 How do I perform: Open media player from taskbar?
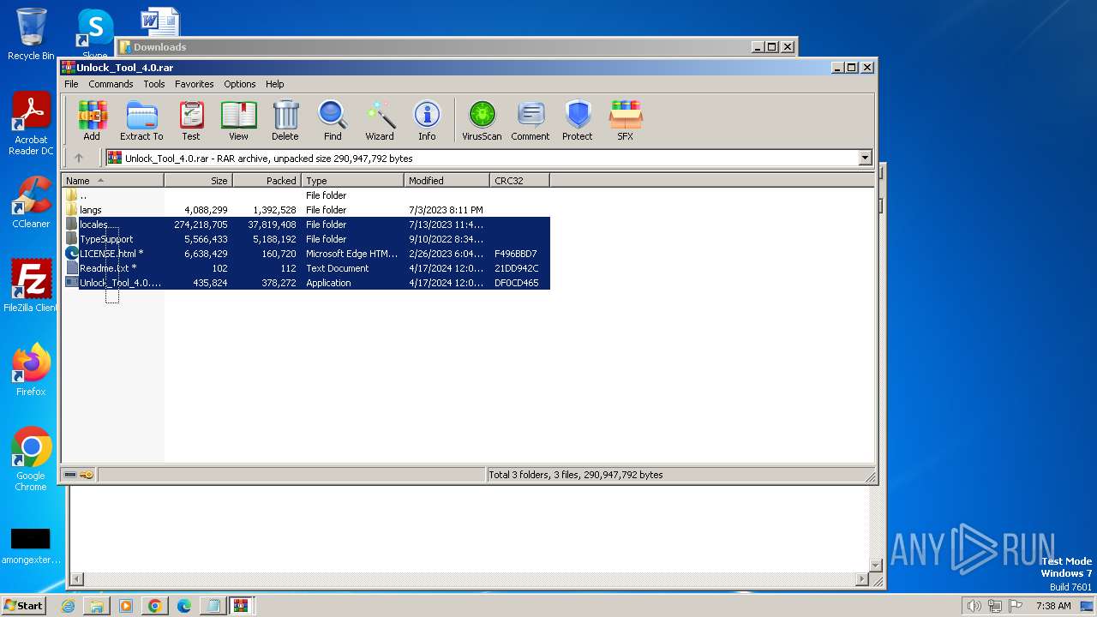(126, 606)
